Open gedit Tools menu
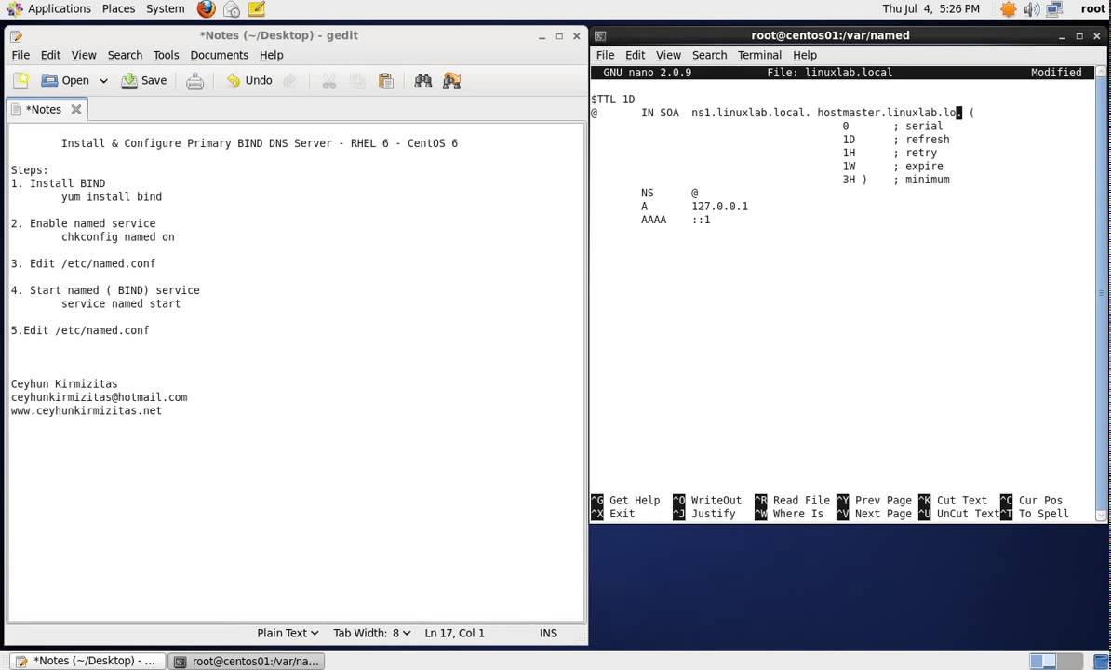Image resolution: width=1111 pixels, height=670 pixels. (166, 55)
